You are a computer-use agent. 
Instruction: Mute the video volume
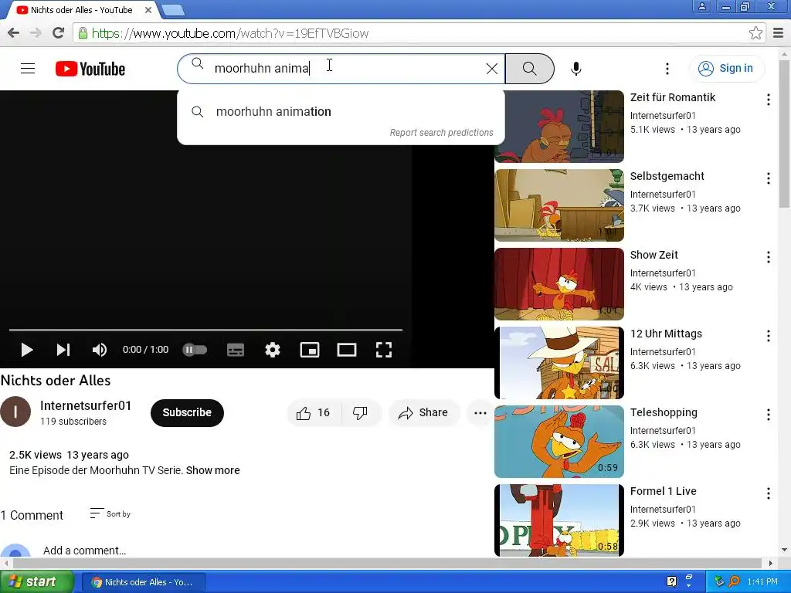[x=100, y=350]
